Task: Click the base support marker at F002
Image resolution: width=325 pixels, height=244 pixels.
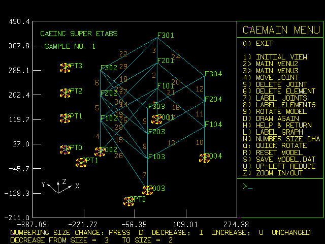Action: [x=100, y=151]
